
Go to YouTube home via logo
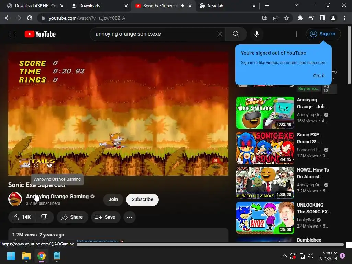click(x=40, y=34)
